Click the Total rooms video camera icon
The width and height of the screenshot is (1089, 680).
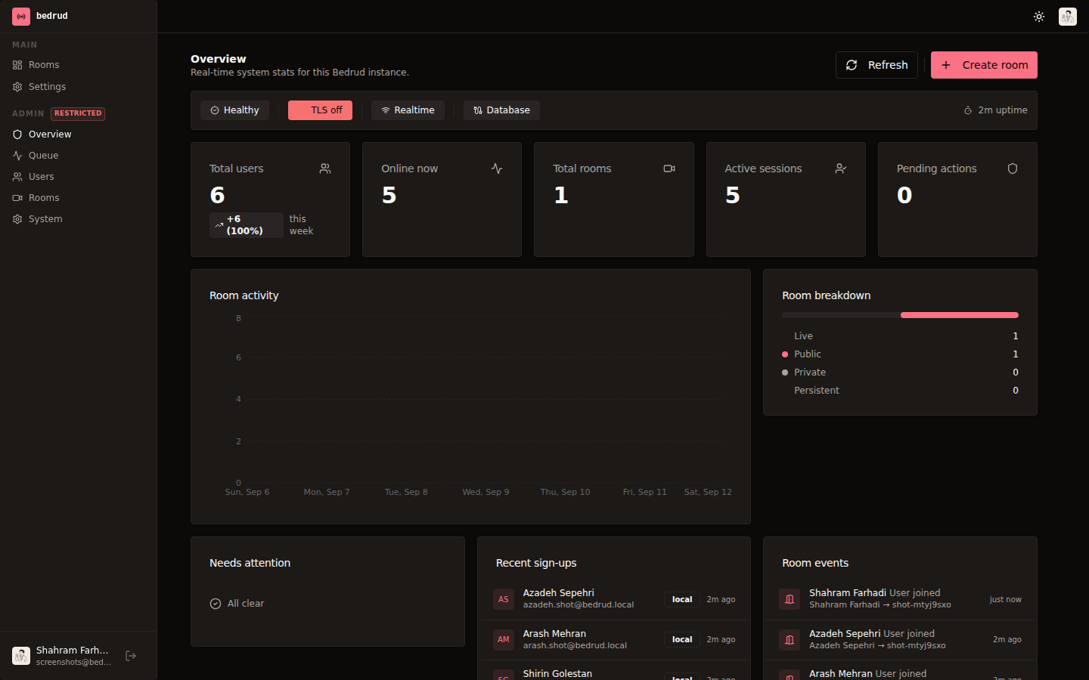(x=669, y=168)
